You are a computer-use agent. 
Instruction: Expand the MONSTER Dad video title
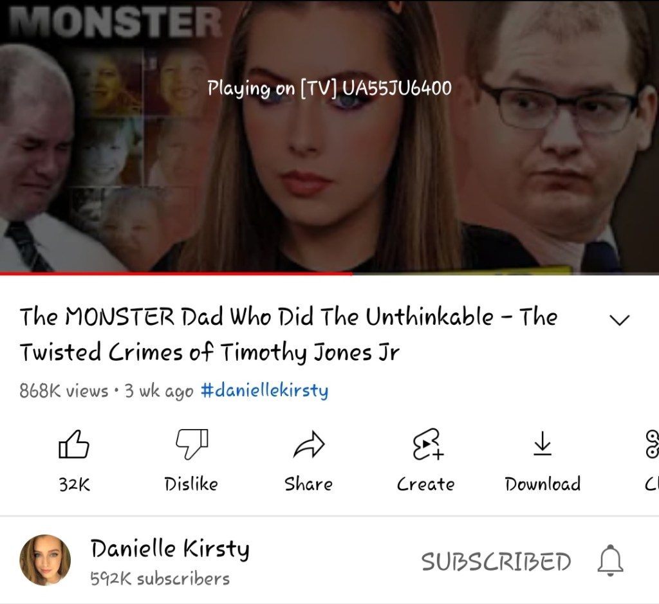click(289, 334)
